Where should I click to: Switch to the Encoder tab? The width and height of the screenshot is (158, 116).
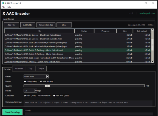[x=7, y=69]
